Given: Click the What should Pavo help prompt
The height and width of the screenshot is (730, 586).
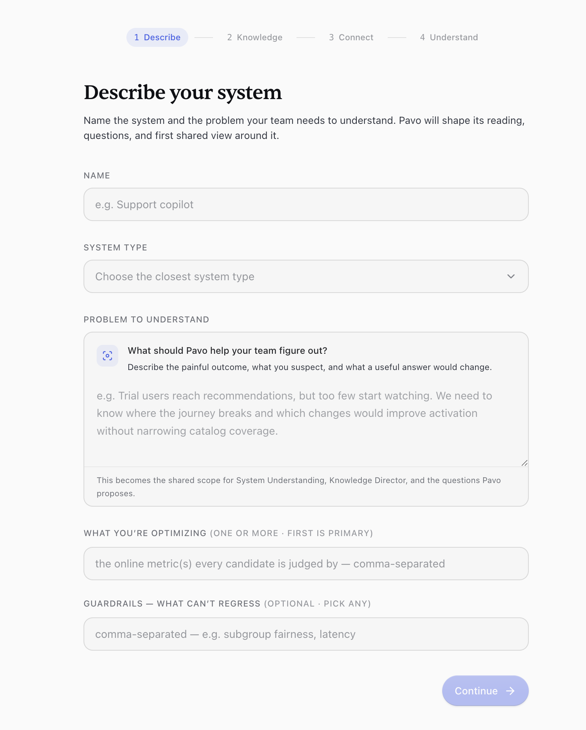Looking at the screenshot, I should point(228,351).
